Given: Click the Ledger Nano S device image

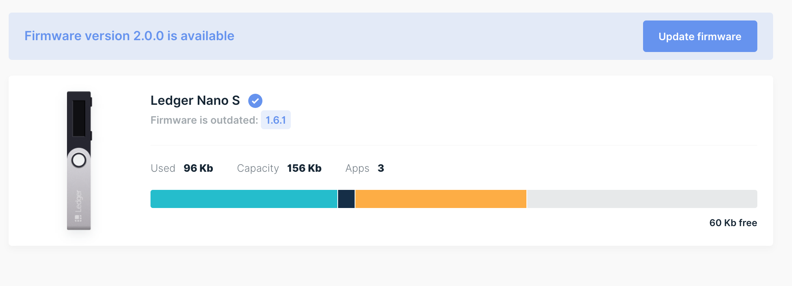Looking at the screenshot, I should tap(79, 161).
